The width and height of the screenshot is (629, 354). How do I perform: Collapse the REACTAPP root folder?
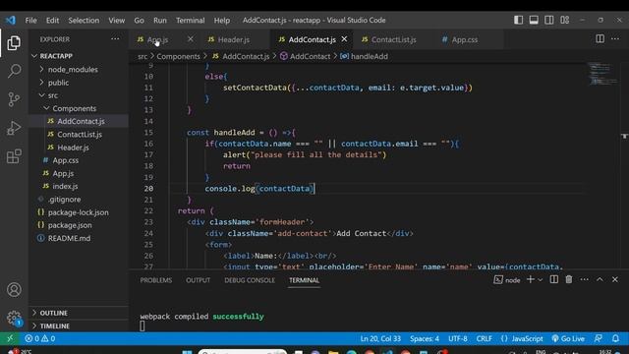[79, 56]
